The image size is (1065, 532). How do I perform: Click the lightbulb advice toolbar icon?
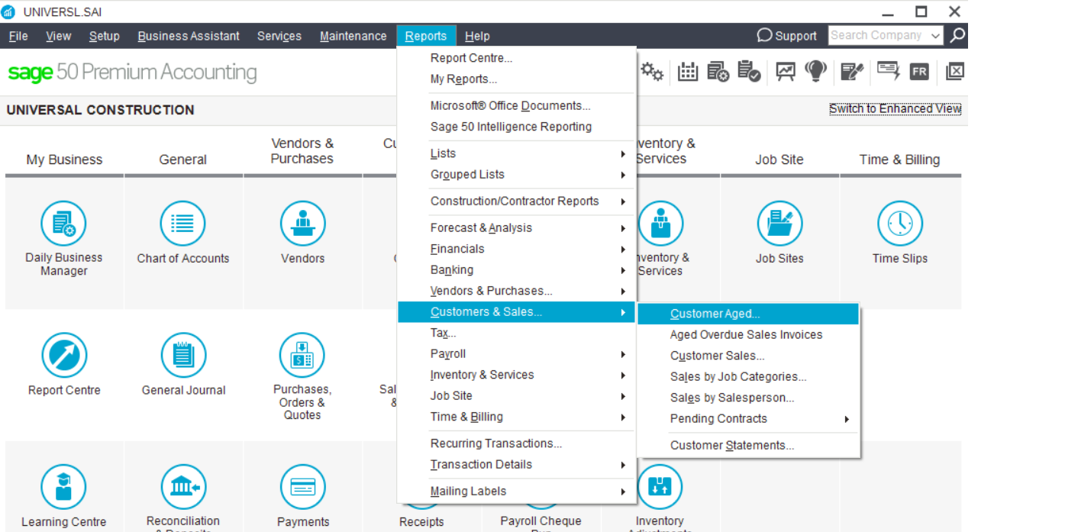pyautogui.click(x=816, y=72)
